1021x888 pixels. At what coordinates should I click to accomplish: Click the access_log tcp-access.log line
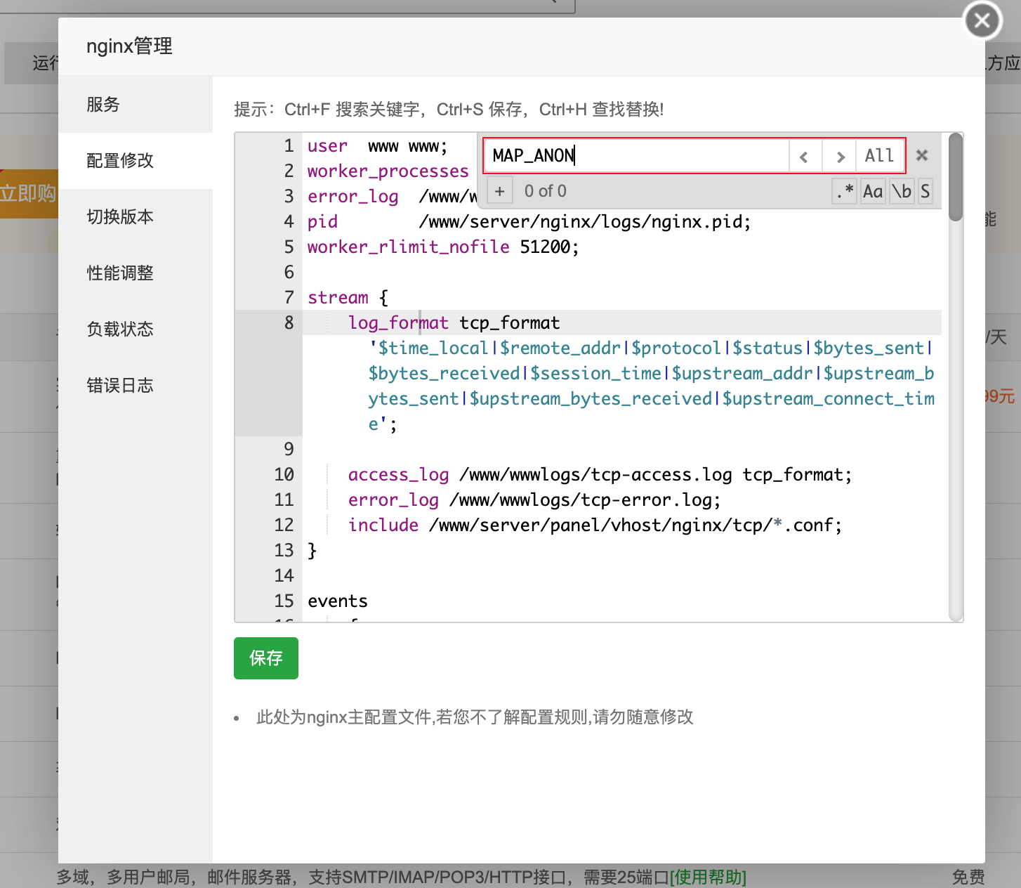pyautogui.click(x=600, y=475)
